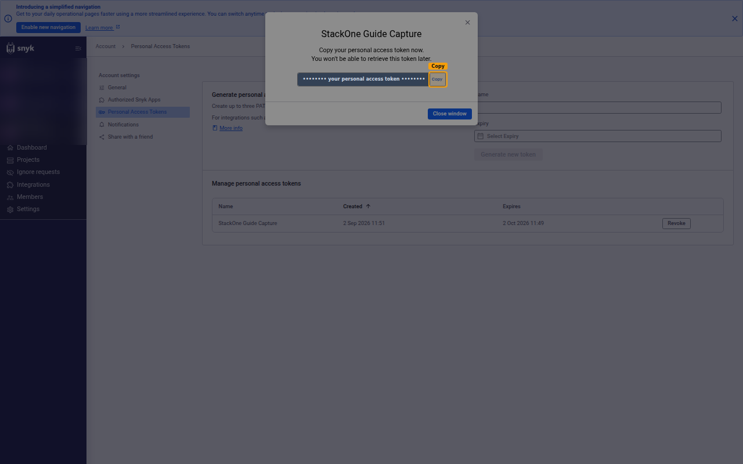Open Integrations in the sidebar
Viewport: 743px width, 464px height.
(33, 184)
